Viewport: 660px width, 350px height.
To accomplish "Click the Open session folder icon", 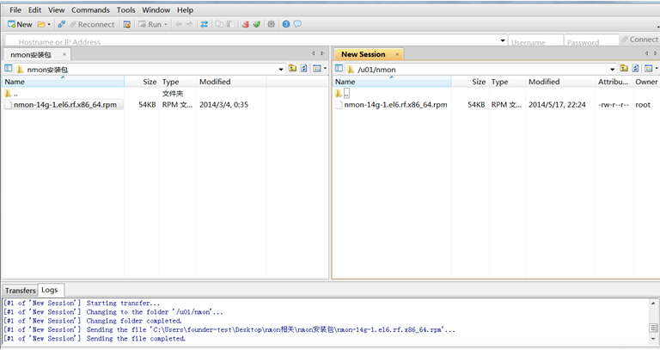I will pos(41,24).
